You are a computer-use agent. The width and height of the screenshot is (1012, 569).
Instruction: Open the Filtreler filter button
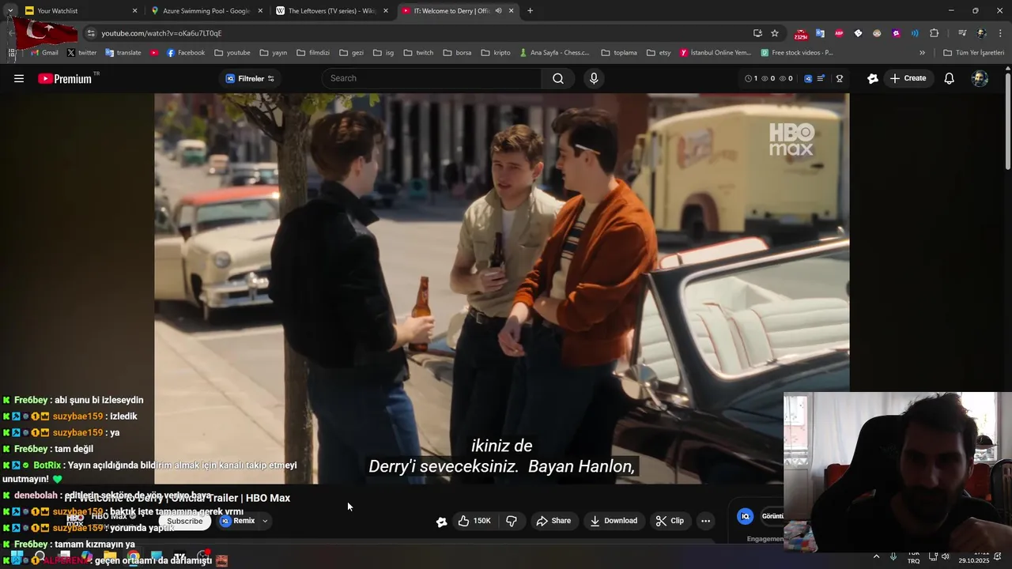tap(250, 78)
